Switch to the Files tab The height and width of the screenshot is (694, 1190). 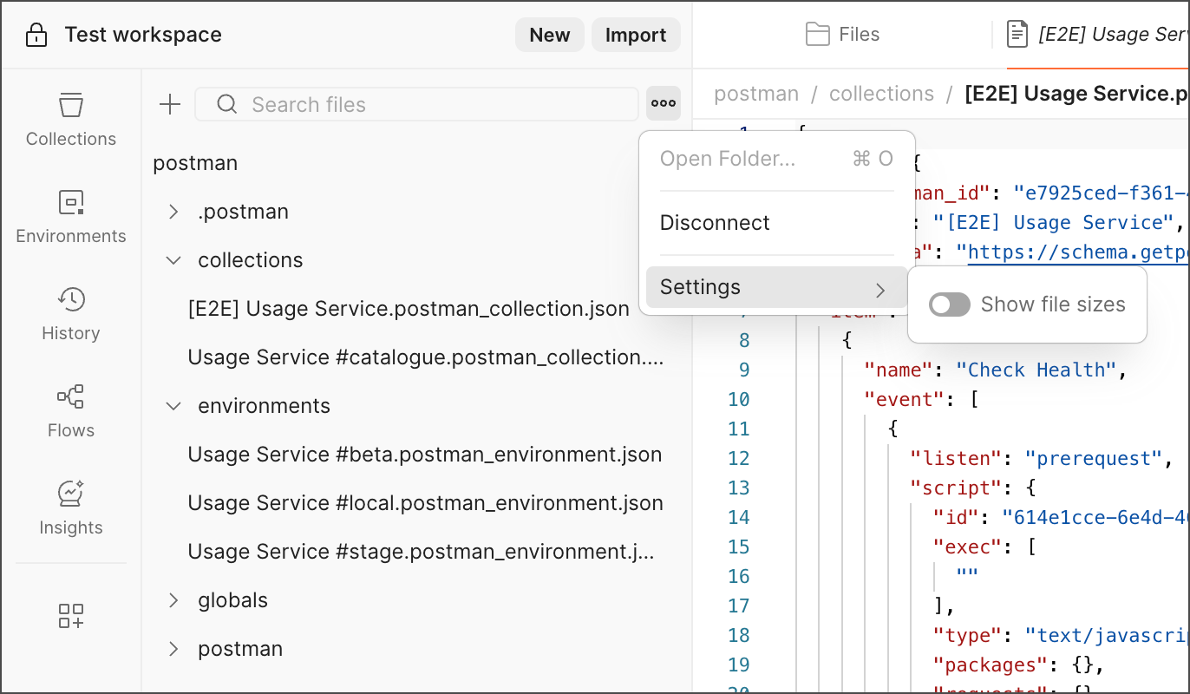(842, 35)
